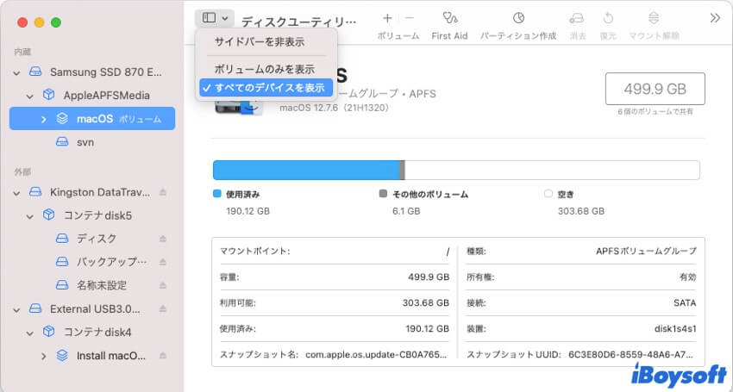Eject the Kingston DataTraveler disk
The image size is (733, 392).
tap(163, 192)
